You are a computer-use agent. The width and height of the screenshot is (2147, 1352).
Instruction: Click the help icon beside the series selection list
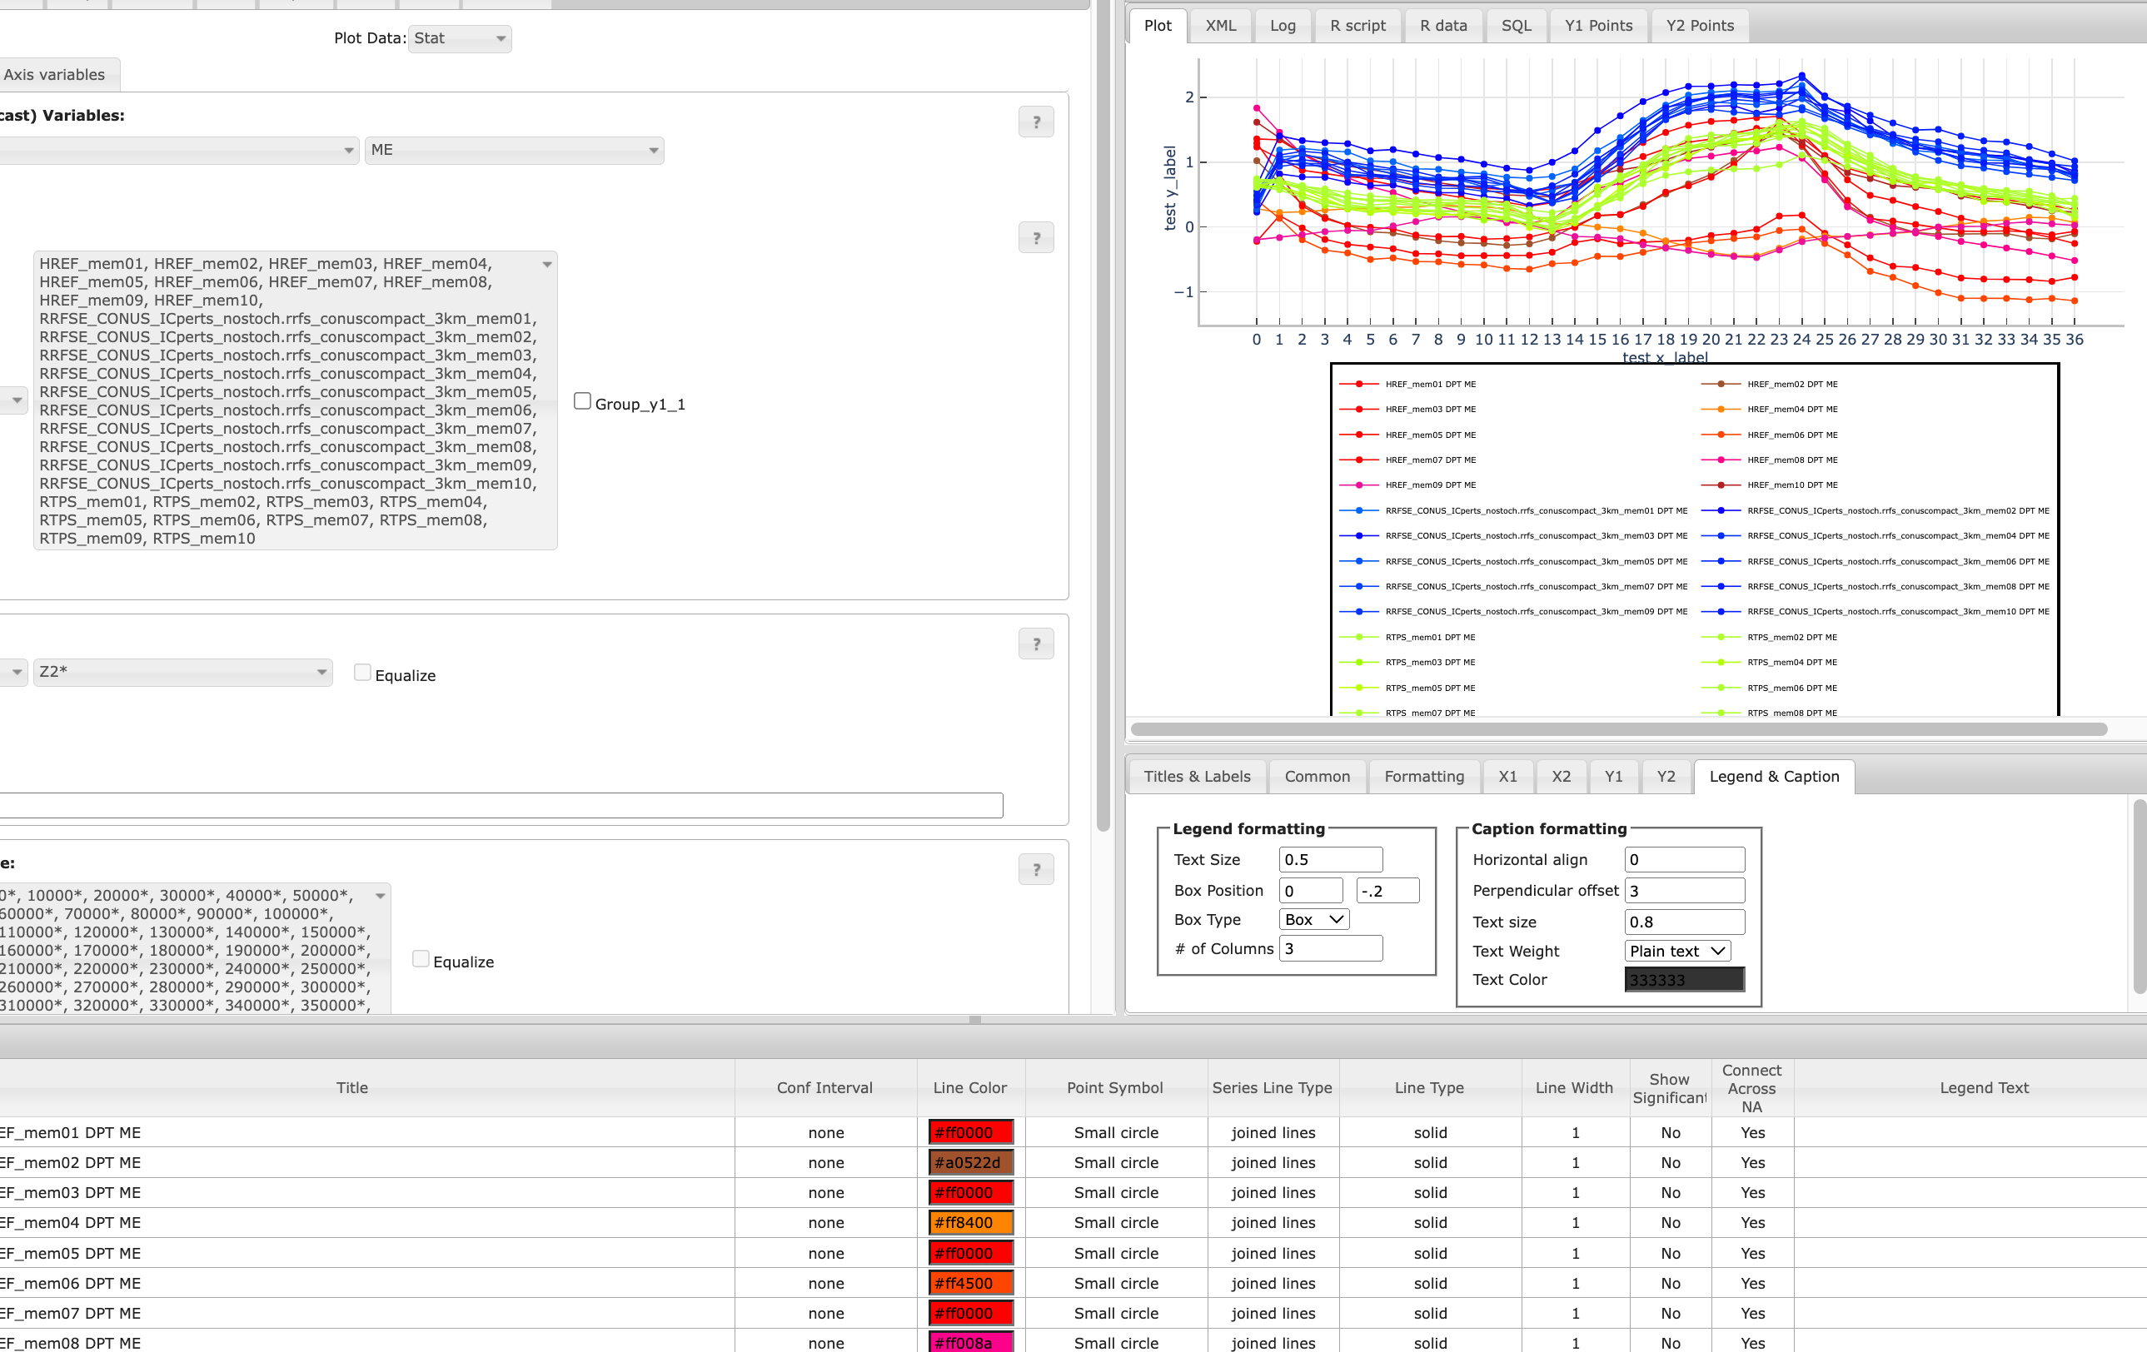(x=1035, y=237)
